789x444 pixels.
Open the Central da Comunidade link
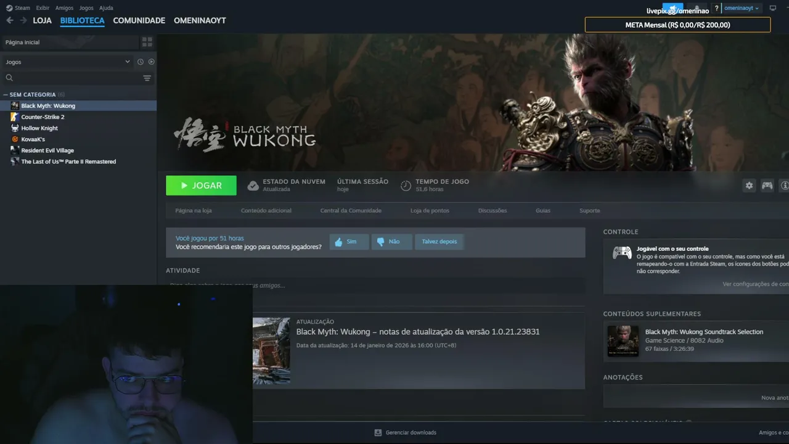[351, 211]
